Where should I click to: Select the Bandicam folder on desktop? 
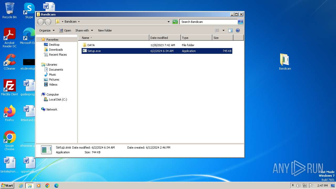[285, 62]
